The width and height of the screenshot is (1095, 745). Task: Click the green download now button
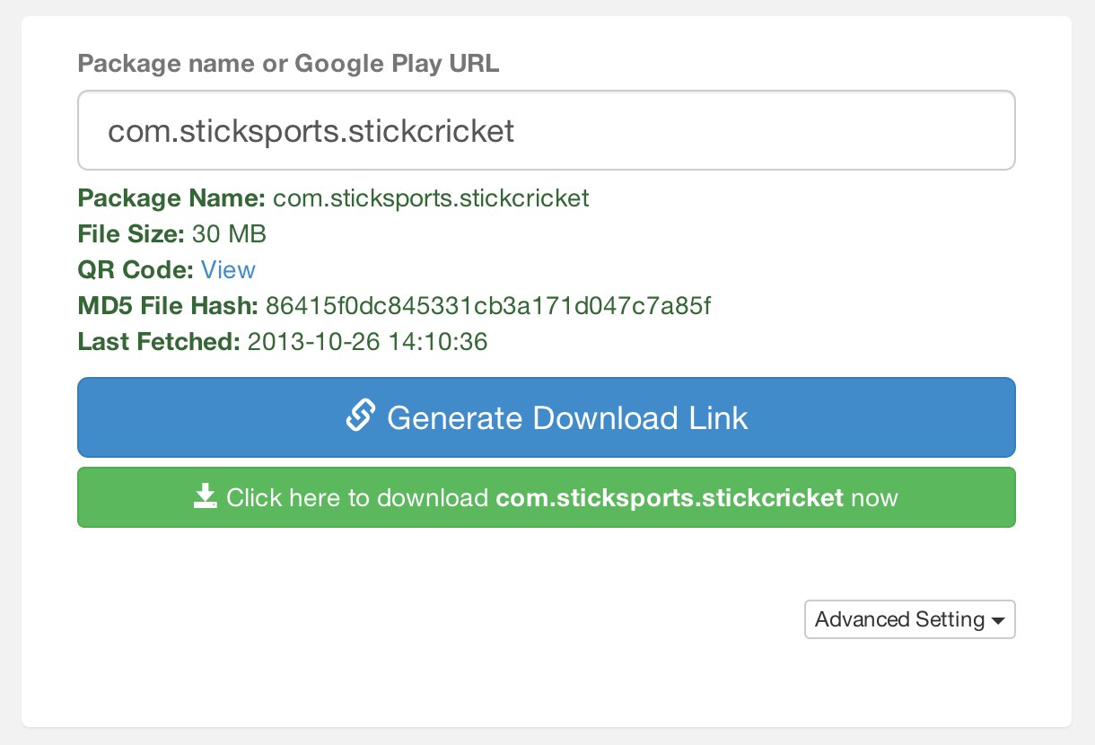tap(546, 497)
